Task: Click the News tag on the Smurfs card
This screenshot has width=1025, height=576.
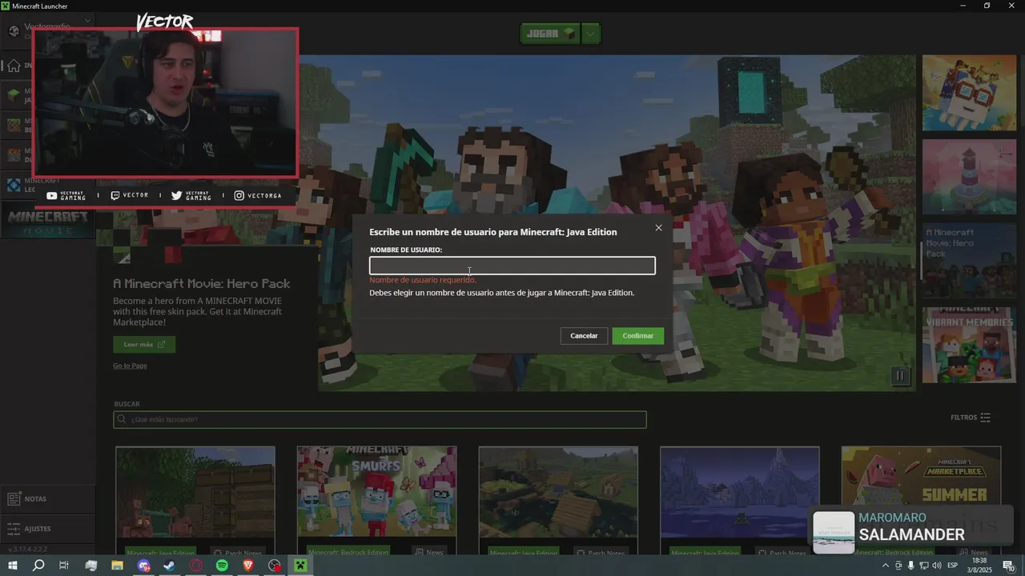Action: pos(428,552)
